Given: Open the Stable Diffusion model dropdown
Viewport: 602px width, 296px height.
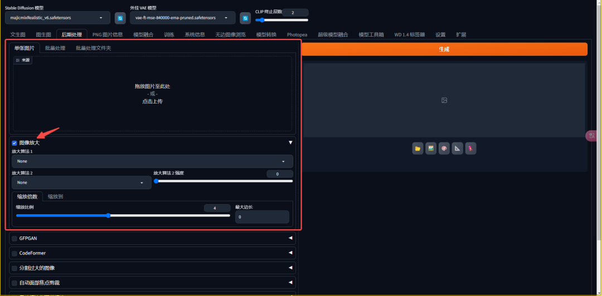Looking at the screenshot, I should 57,18.
